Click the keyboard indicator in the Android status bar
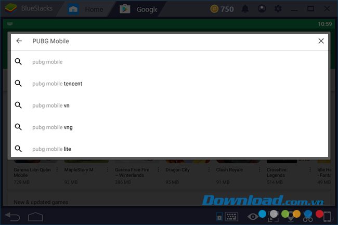The height and width of the screenshot is (225, 338). point(10,24)
